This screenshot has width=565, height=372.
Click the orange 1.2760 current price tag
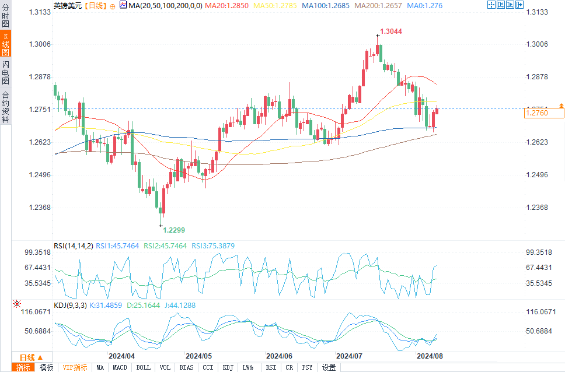(544, 113)
